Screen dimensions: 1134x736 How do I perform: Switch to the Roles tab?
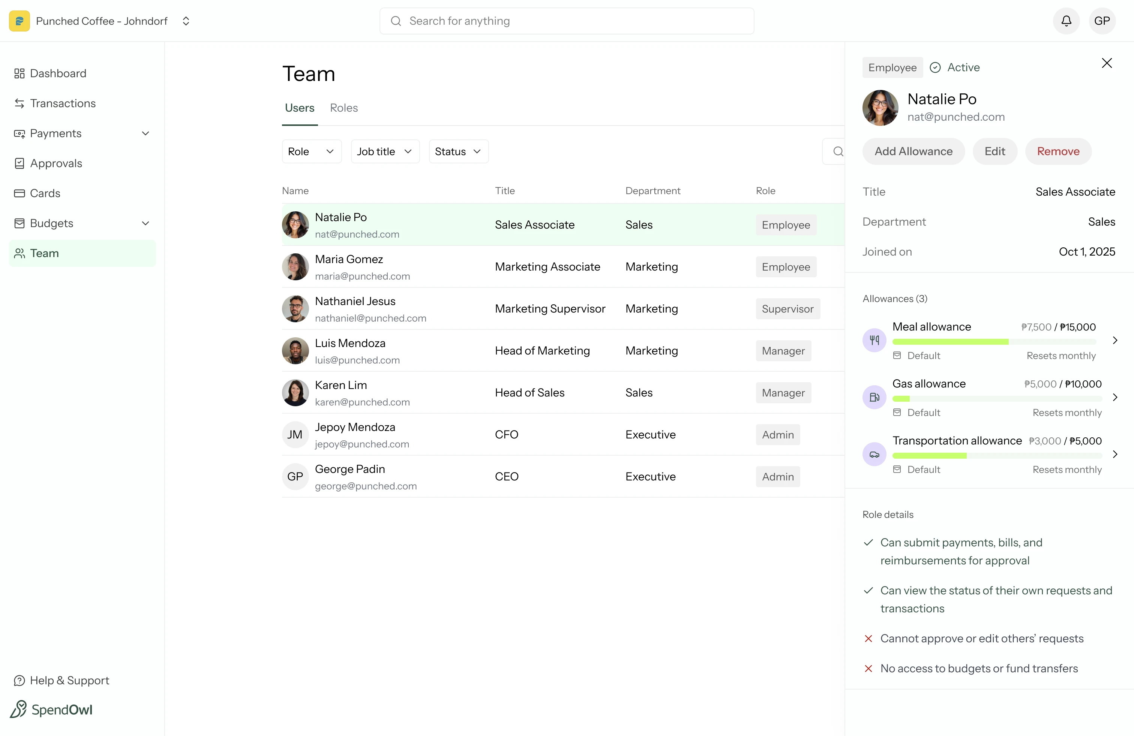click(x=344, y=108)
